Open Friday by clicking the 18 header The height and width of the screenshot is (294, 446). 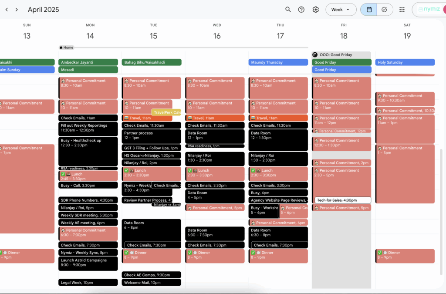(x=344, y=36)
